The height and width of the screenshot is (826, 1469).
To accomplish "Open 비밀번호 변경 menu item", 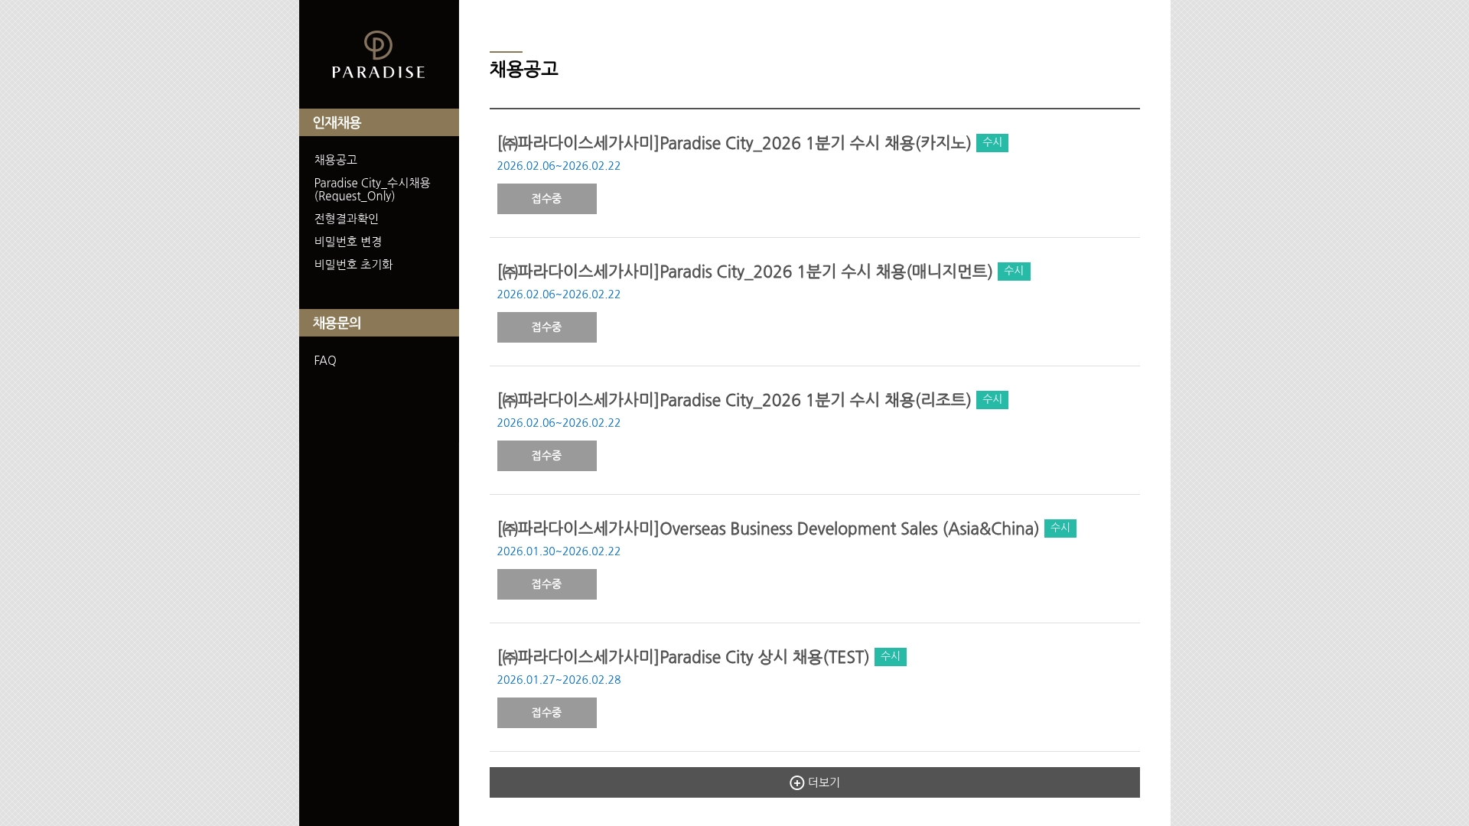I will pyautogui.click(x=347, y=242).
